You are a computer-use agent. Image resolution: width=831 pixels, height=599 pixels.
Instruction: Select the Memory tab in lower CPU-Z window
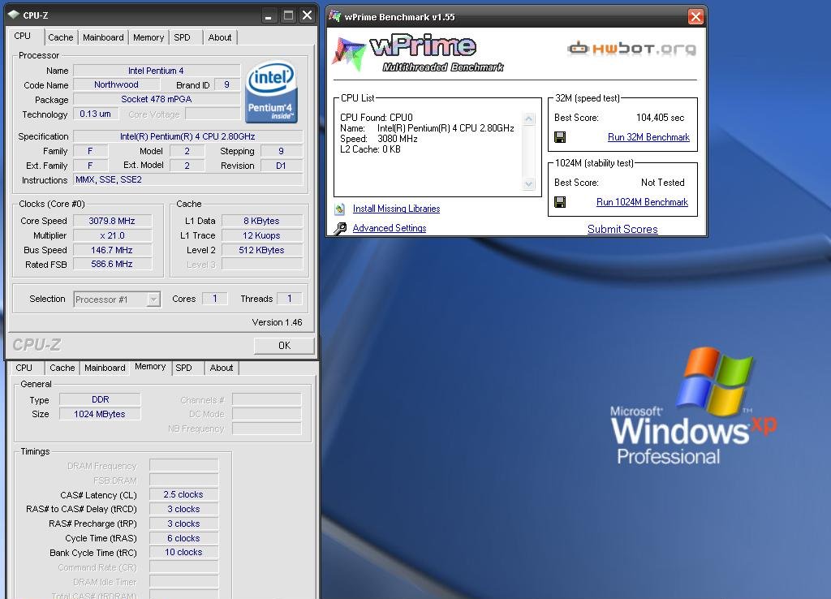point(150,367)
